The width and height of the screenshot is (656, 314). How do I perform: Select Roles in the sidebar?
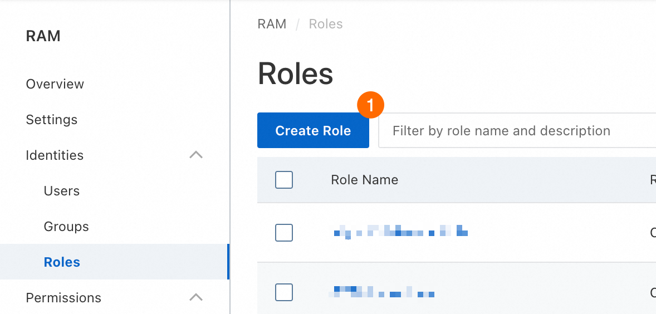62,262
